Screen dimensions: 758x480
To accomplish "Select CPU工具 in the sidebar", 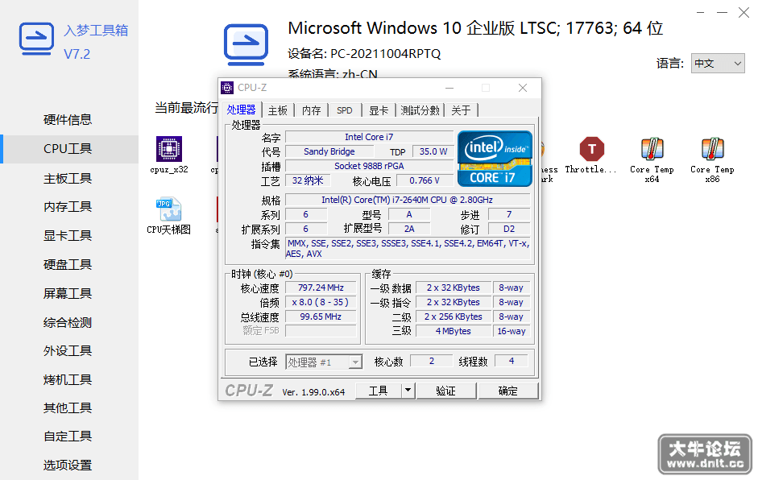I will (68, 149).
